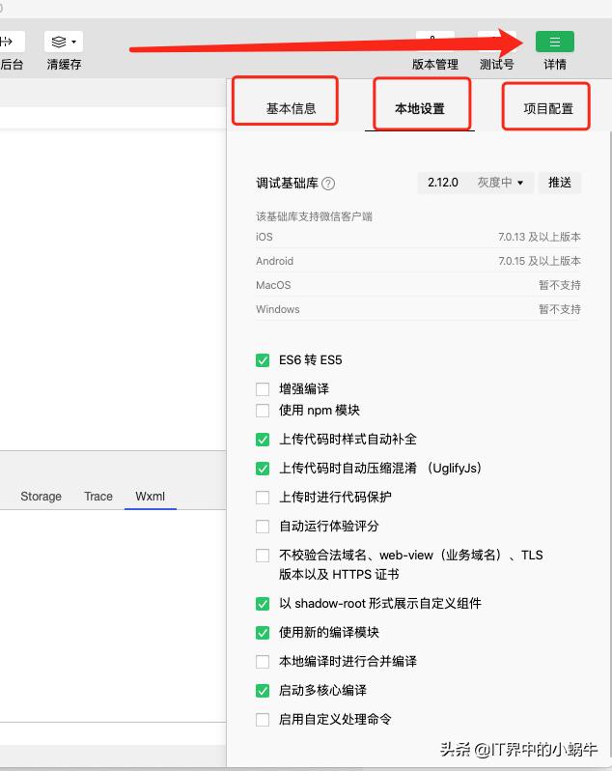Enable 本地编译时进行合并编译 checkbox
The image size is (612, 771).
pos(263,662)
